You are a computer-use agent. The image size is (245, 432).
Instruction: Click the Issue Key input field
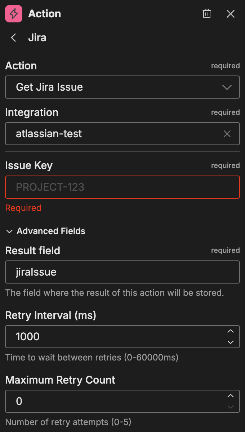[122, 187]
